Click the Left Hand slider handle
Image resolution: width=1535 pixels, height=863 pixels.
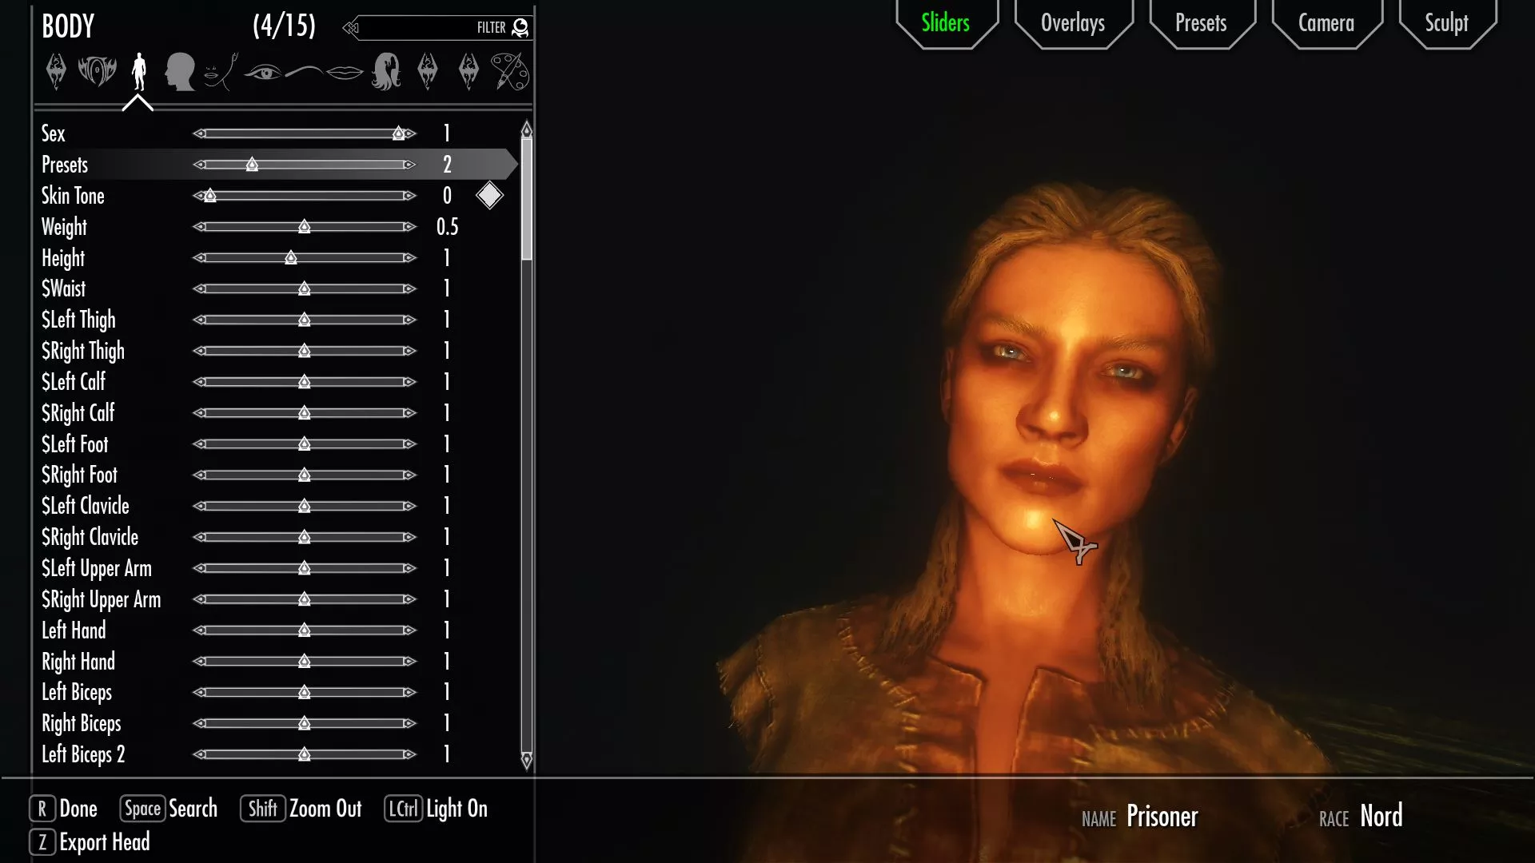click(304, 630)
